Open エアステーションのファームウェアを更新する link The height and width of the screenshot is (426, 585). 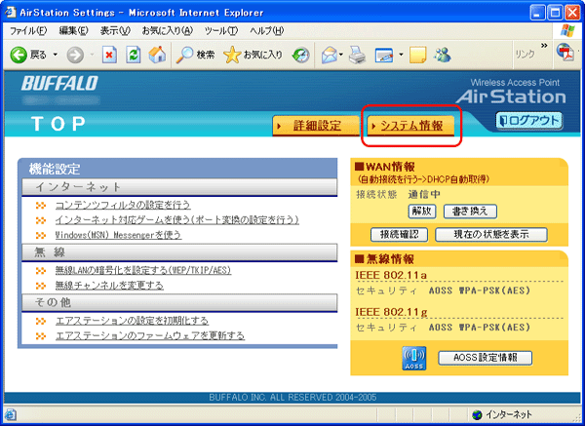click(x=150, y=335)
